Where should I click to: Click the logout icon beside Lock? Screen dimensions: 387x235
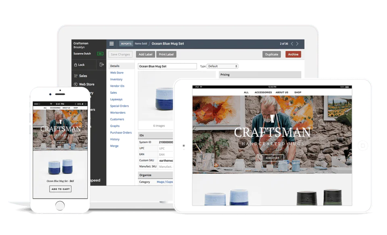tap(102, 65)
